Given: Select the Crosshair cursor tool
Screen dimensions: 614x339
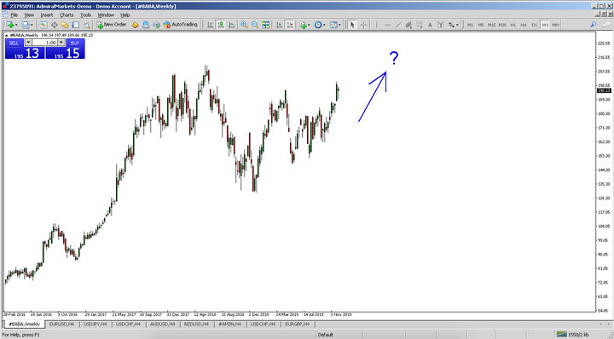Looking at the screenshot, I should pos(363,25).
